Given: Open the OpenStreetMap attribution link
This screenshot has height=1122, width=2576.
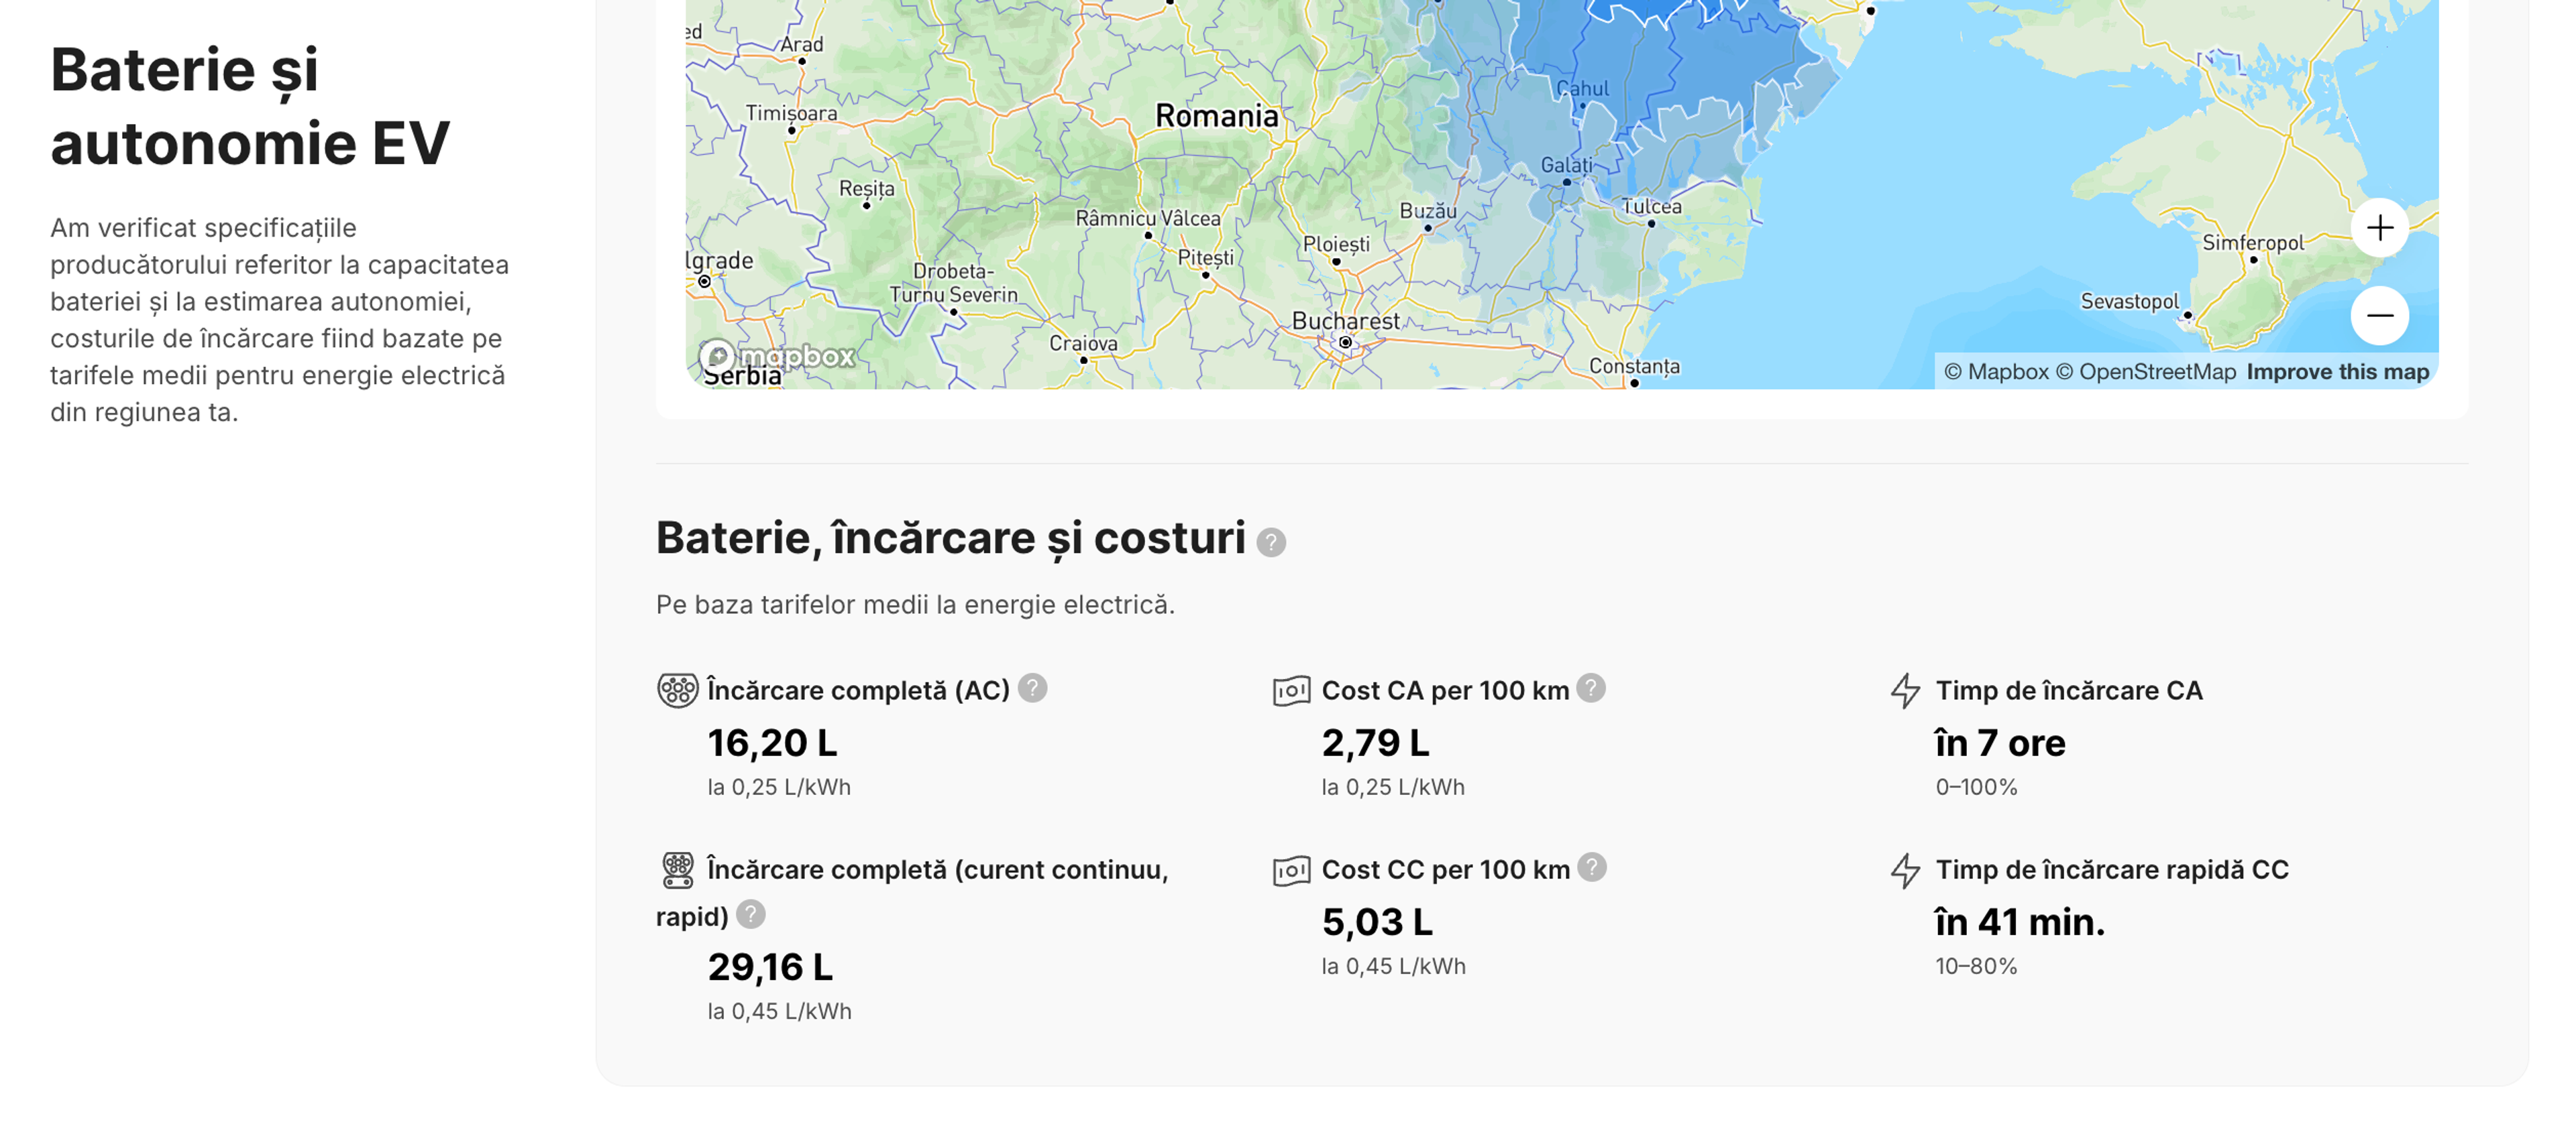Looking at the screenshot, I should coord(2145,372).
